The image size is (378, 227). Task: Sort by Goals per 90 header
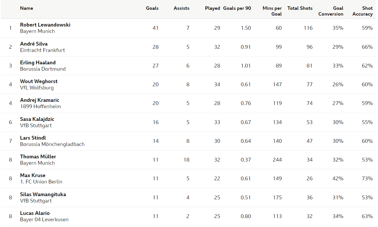pos(237,8)
